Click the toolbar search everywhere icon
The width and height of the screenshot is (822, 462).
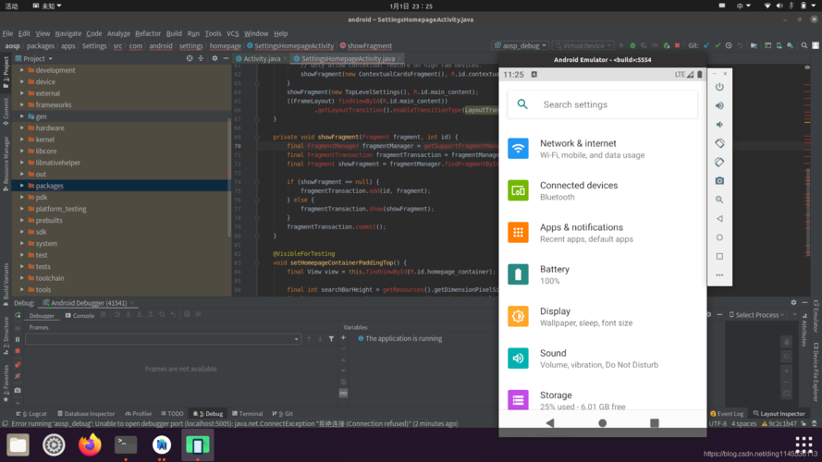804,45
